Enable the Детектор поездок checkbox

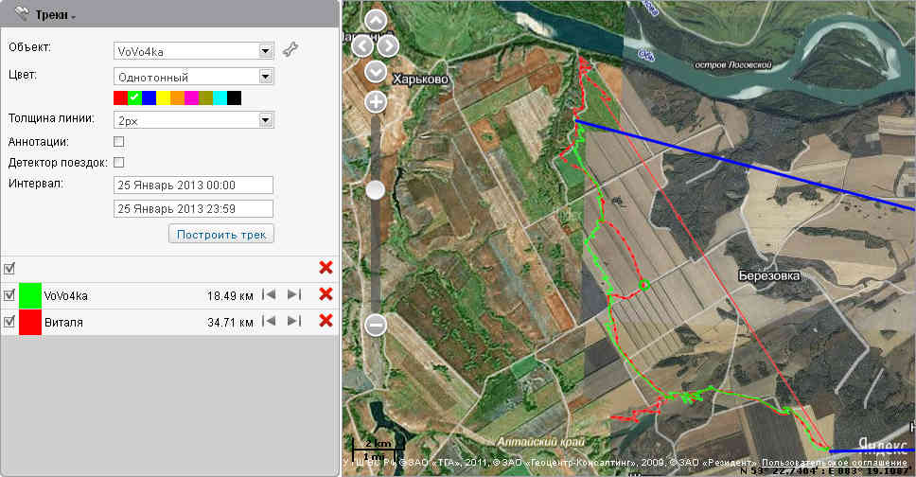tap(119, 162)
